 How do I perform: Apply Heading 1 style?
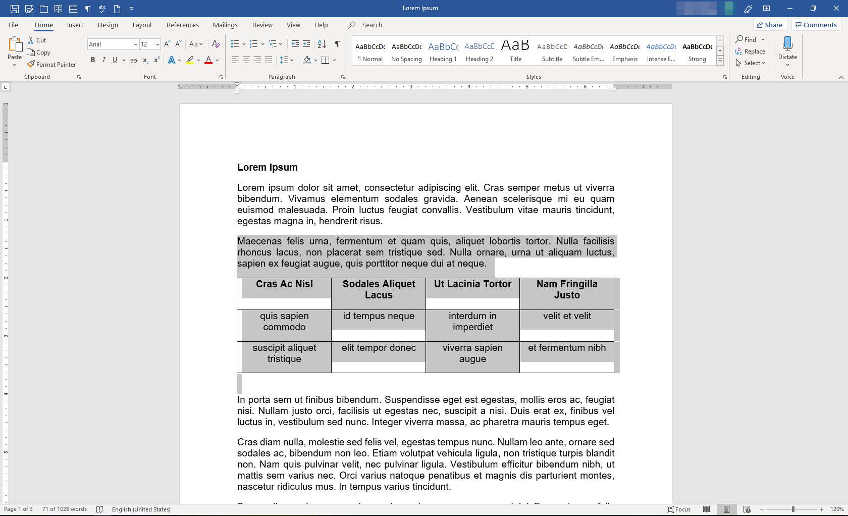pos(443,51)
